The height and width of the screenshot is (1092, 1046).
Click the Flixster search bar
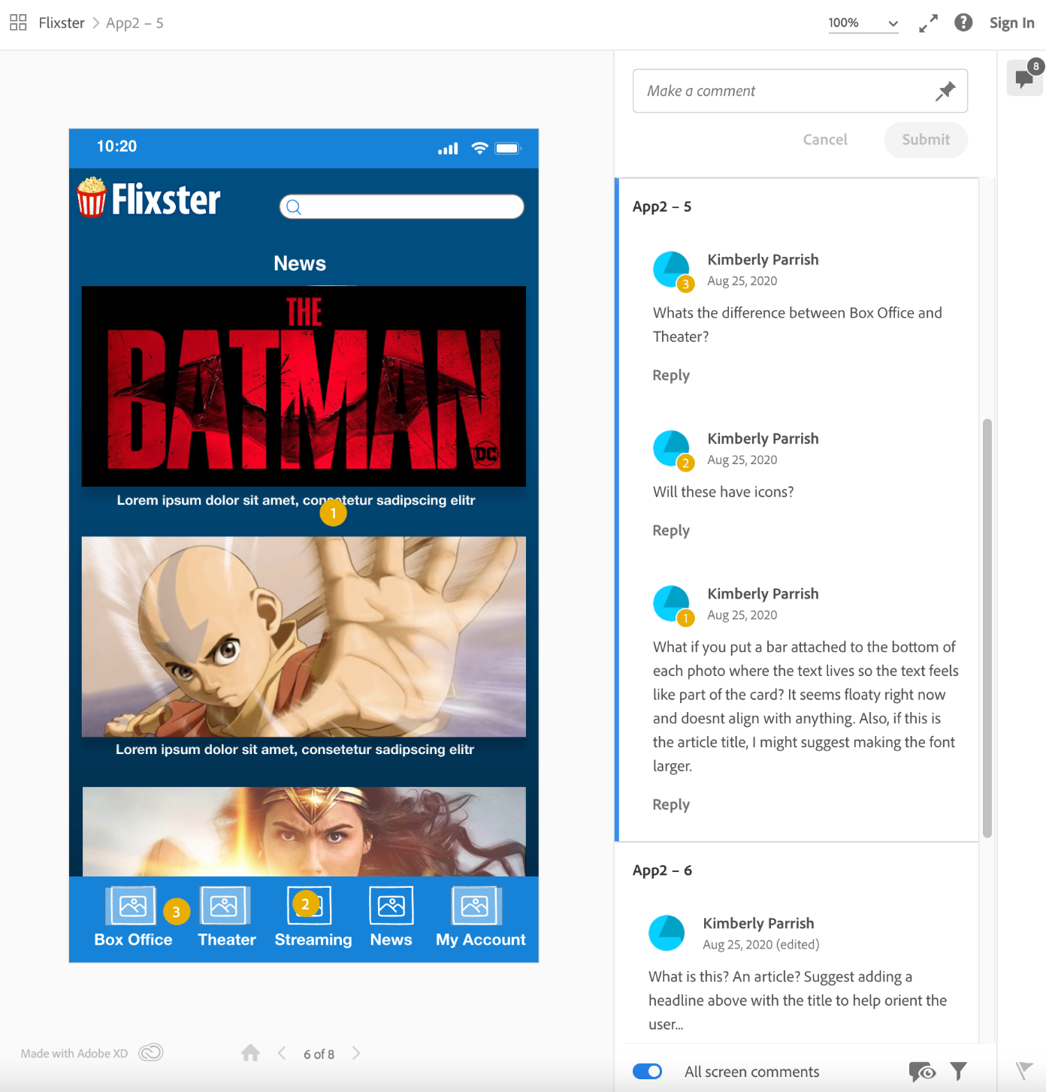coord(402,207)
